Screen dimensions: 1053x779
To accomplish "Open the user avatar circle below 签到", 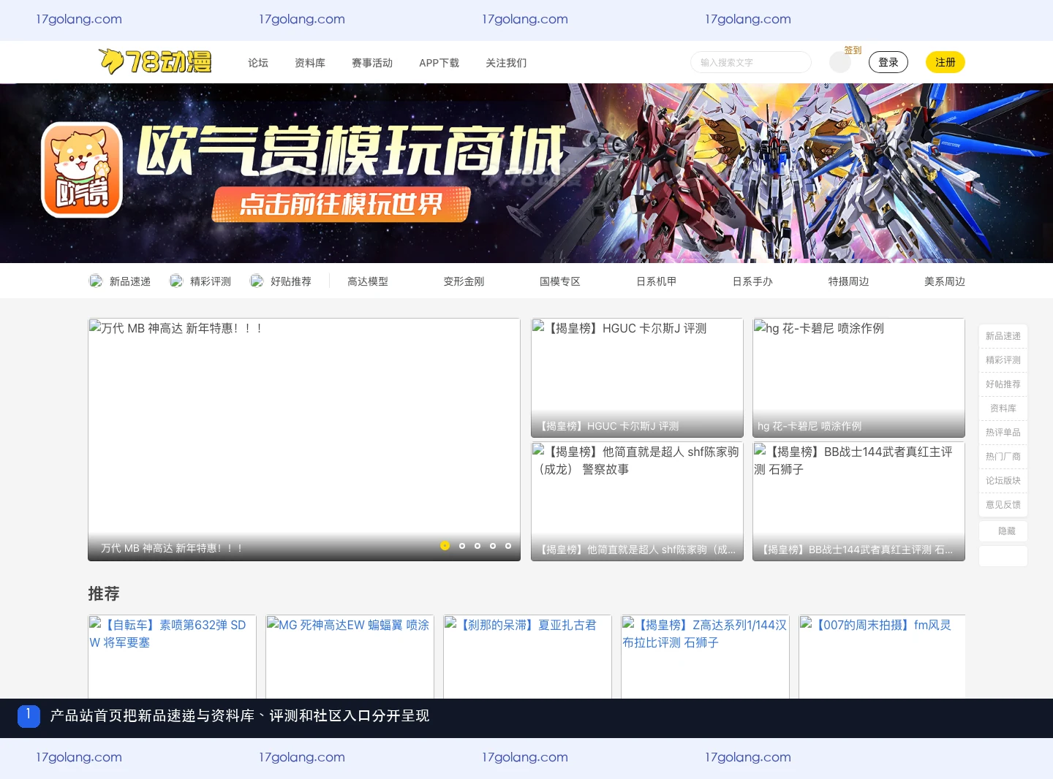I will pyautogui.click(x=840, y=62).
